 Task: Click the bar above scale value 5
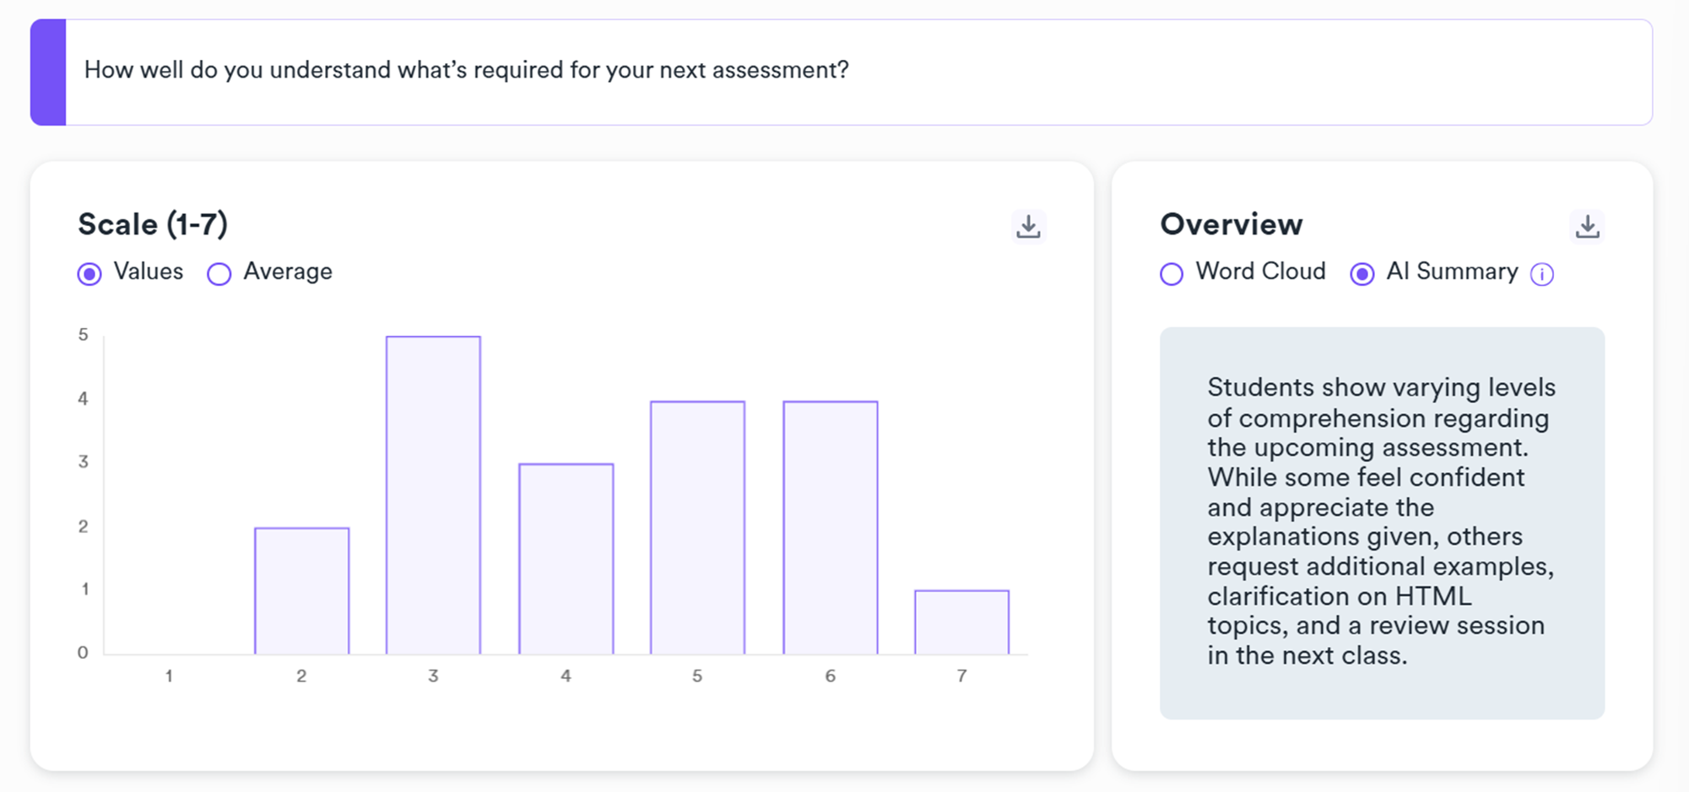coord(697,527)
